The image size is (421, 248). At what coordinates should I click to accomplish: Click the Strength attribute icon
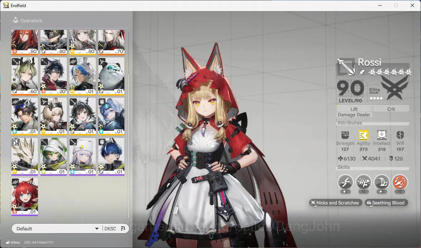pyautogui.click(x=345, y=135)
